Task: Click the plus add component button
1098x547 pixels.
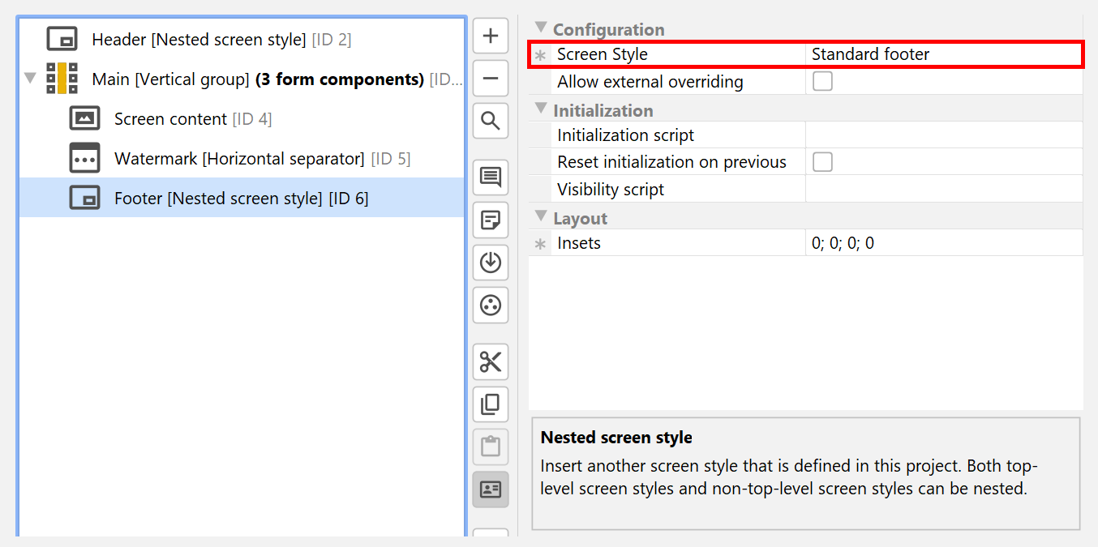Action: click(x=491, y=36)
